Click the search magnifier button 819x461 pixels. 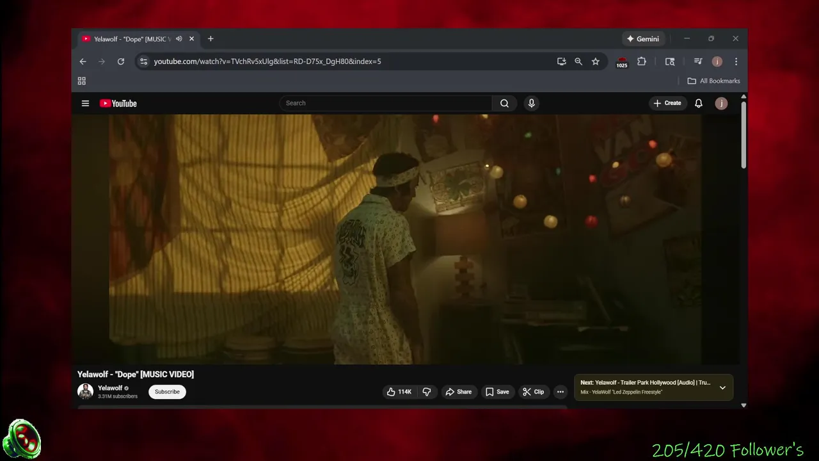[x=505, y=103]
